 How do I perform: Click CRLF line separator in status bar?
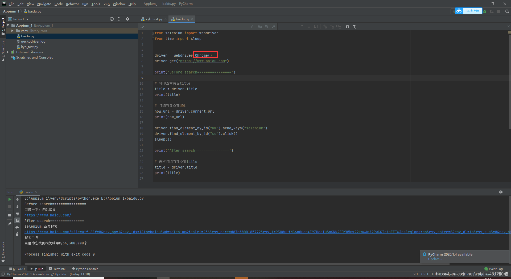tap(425, 274)
